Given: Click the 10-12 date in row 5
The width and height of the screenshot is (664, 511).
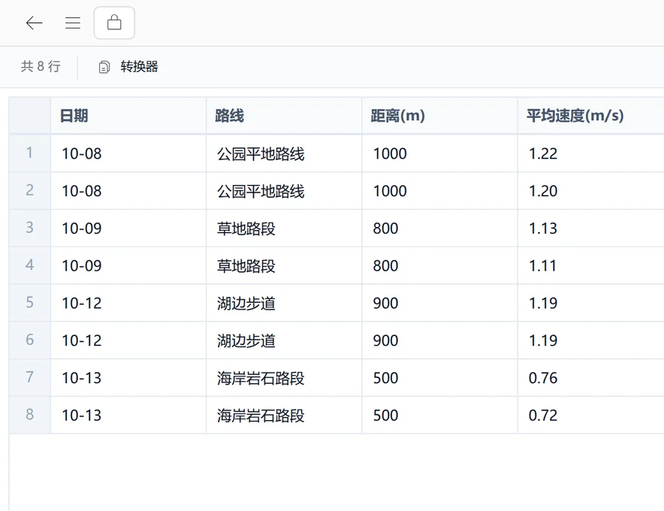Looking at the screenshot, I should [82, 303].
